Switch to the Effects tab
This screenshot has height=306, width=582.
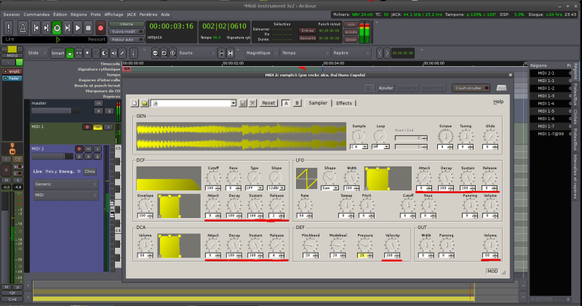(x=343, y=103)
